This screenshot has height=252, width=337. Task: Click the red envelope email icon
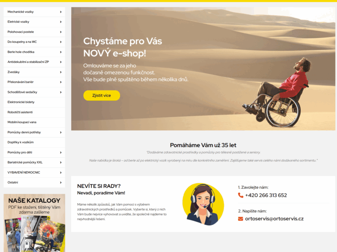click(x=241, y=219)
